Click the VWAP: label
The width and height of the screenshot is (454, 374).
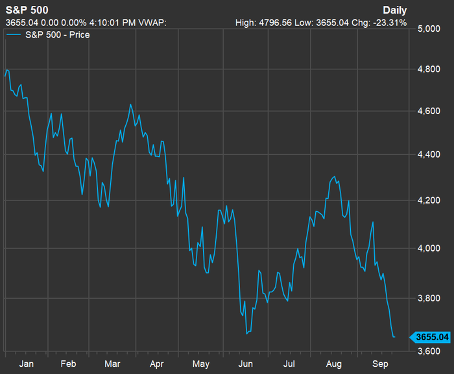pyautogui.click(x=152, y=23)
